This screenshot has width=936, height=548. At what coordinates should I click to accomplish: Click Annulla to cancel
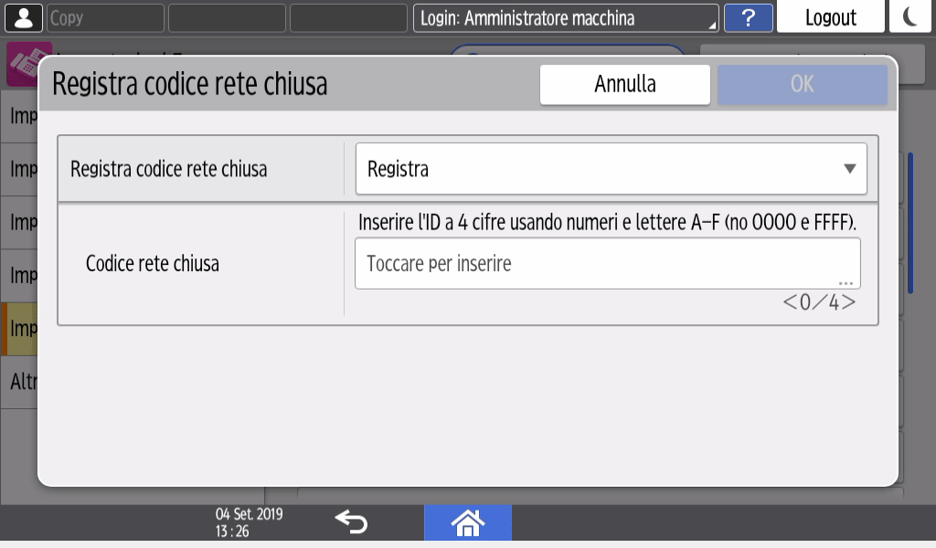(625, 85)
